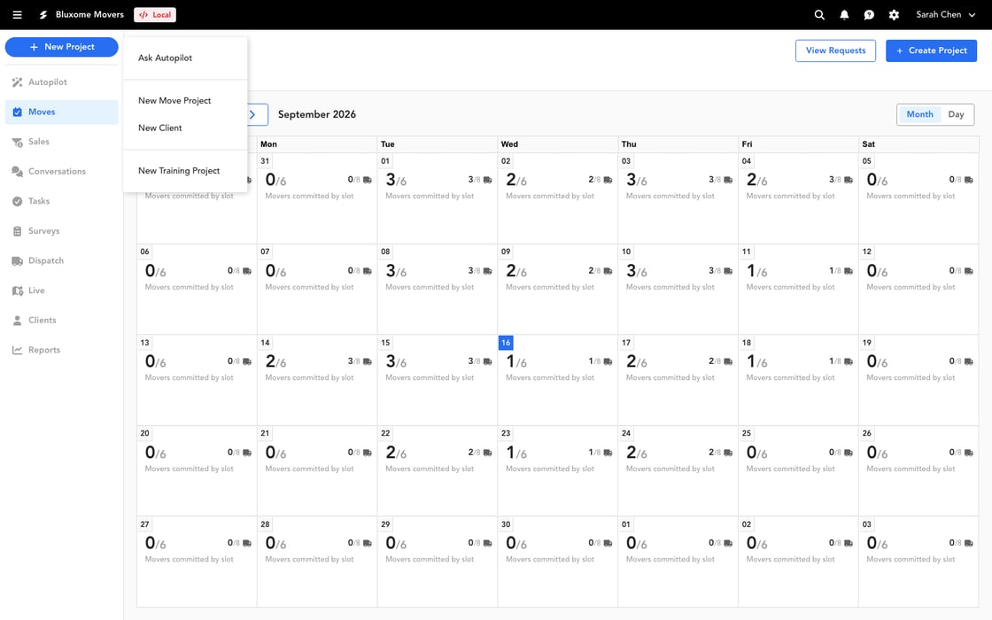Open Tasks section label in sidebar
Viewport: 992px width, 620px height.
(39, 201)
